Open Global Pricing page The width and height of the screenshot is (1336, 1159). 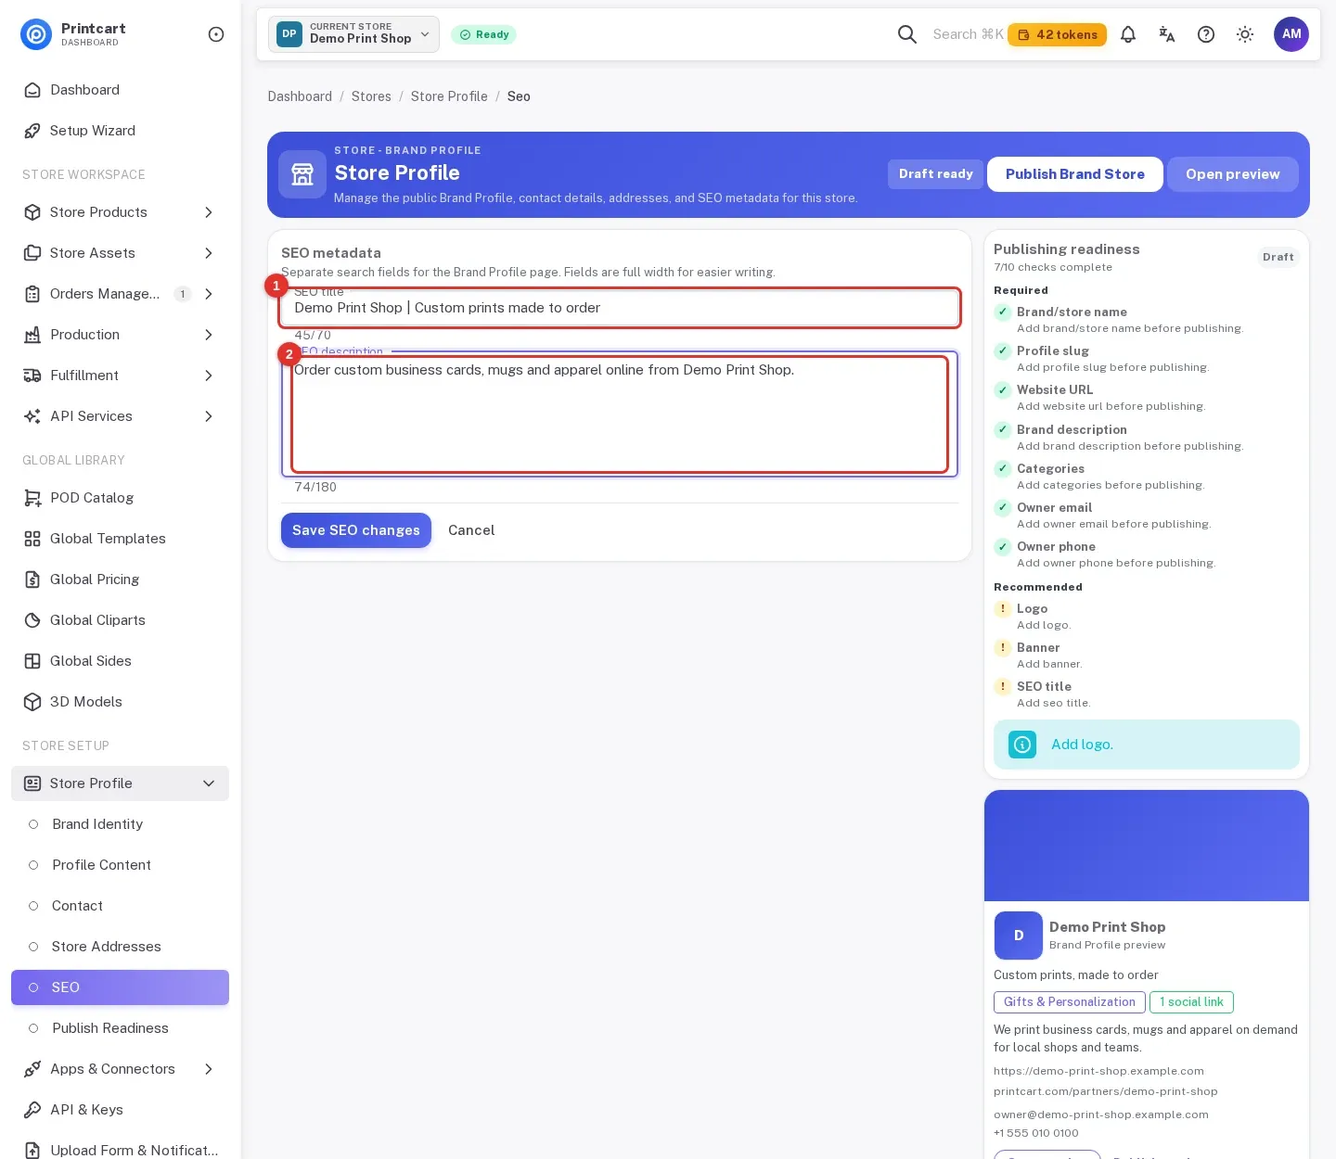pyautogui.click(x=121, y=579)
